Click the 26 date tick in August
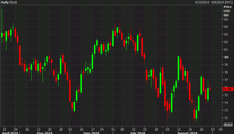Screen dimensions: 234x134 coord(201,129)
